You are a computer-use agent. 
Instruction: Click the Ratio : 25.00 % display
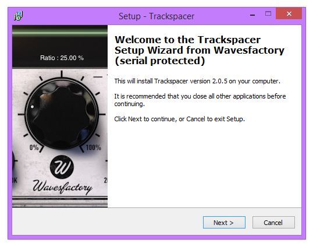tap(62, 58)
